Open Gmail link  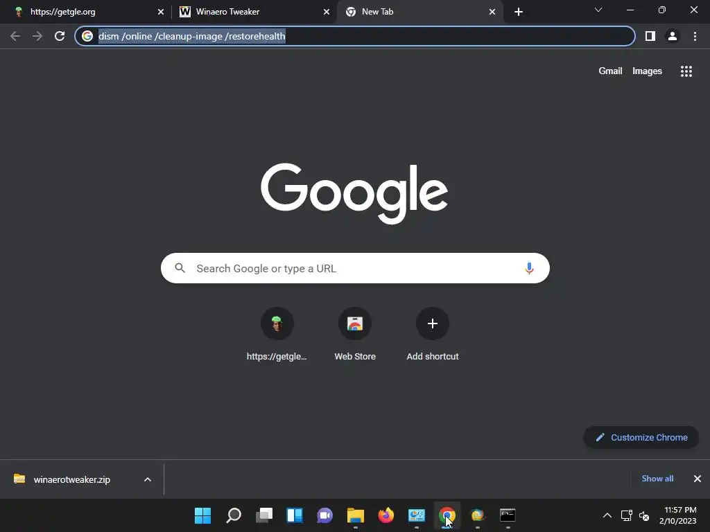(x=610, y=71)
